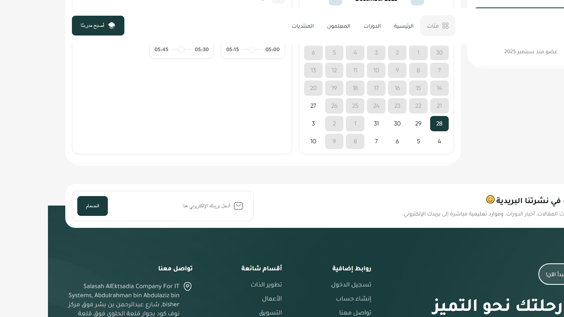Screen dimensions: 564x317
Task: Click the انضمام subscribe button
Action: click(x=93, y=206)
